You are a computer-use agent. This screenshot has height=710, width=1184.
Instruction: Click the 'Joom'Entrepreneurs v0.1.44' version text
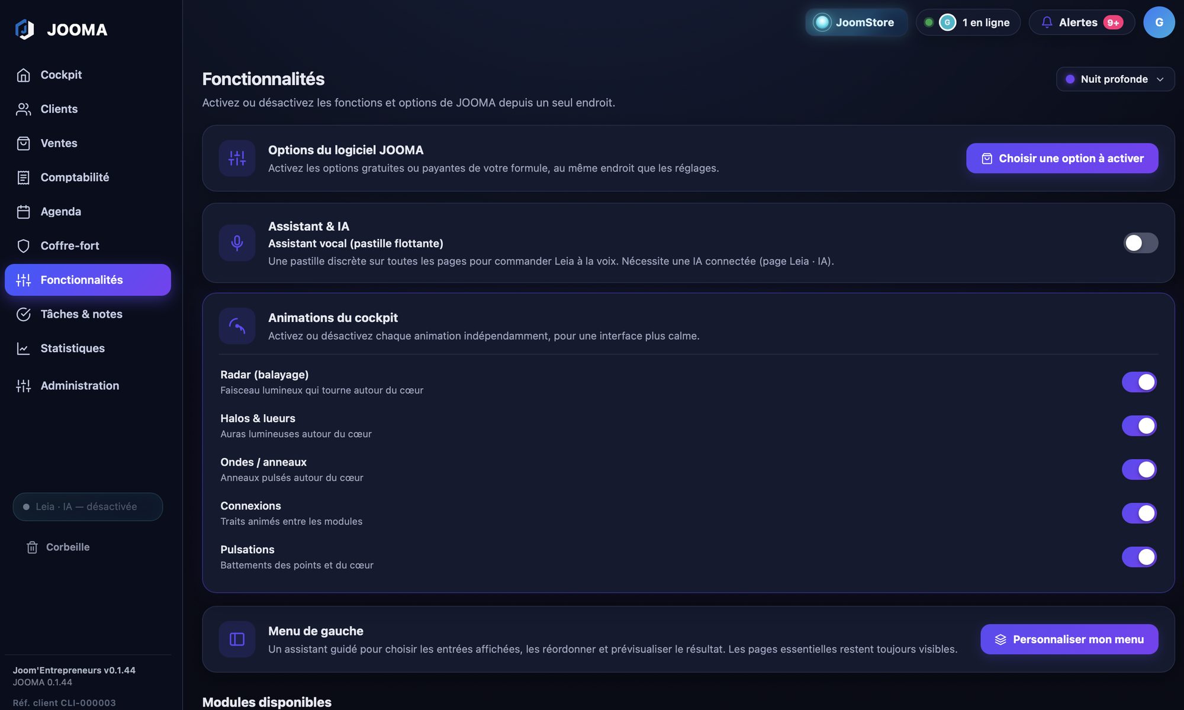coord(74,670)
